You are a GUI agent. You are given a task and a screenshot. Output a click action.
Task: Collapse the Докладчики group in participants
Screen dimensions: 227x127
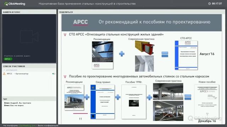point(4,70)
